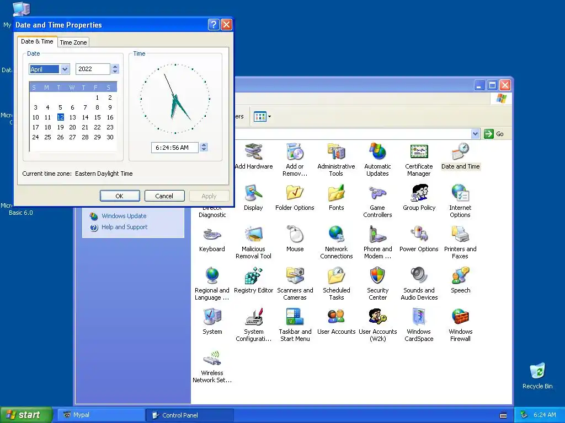The height and width of the screenshot is (423, 565).
Task: Open the Windows Update link
Action: pos(124,216)
